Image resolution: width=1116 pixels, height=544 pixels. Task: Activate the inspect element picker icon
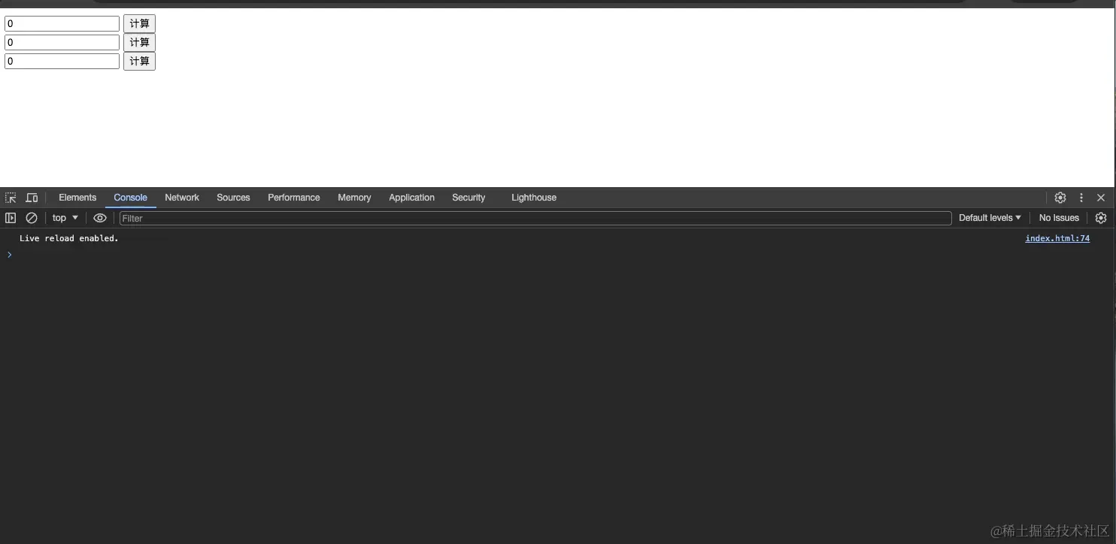11,198
